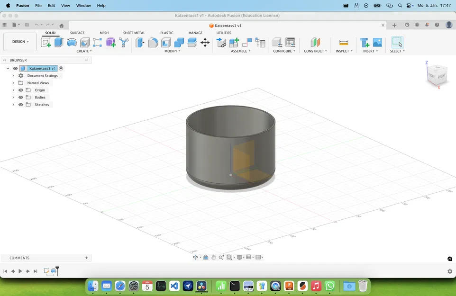Open the DESIGN workspace dropdown
This screenshot has width=456, height=296.
pyautogui.click(x=20, y=42)
